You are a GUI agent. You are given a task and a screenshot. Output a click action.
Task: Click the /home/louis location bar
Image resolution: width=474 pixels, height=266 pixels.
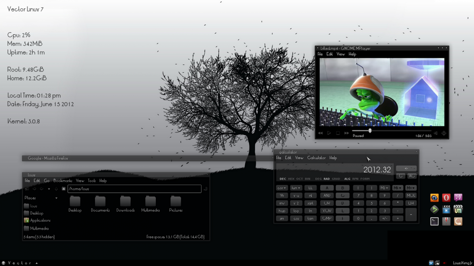point(135,188)
